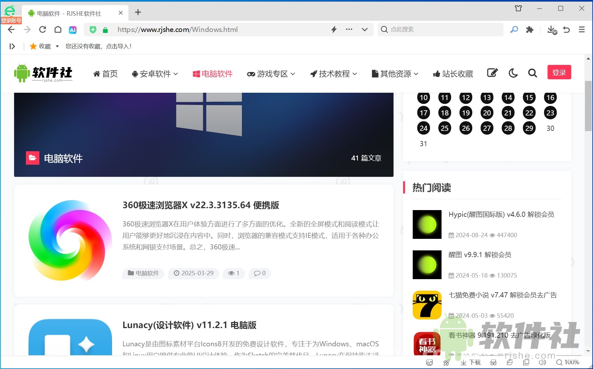Viewport: 593px width, 369px height.
Task: Click the IE compatibility mode icon
Action: 510,362
